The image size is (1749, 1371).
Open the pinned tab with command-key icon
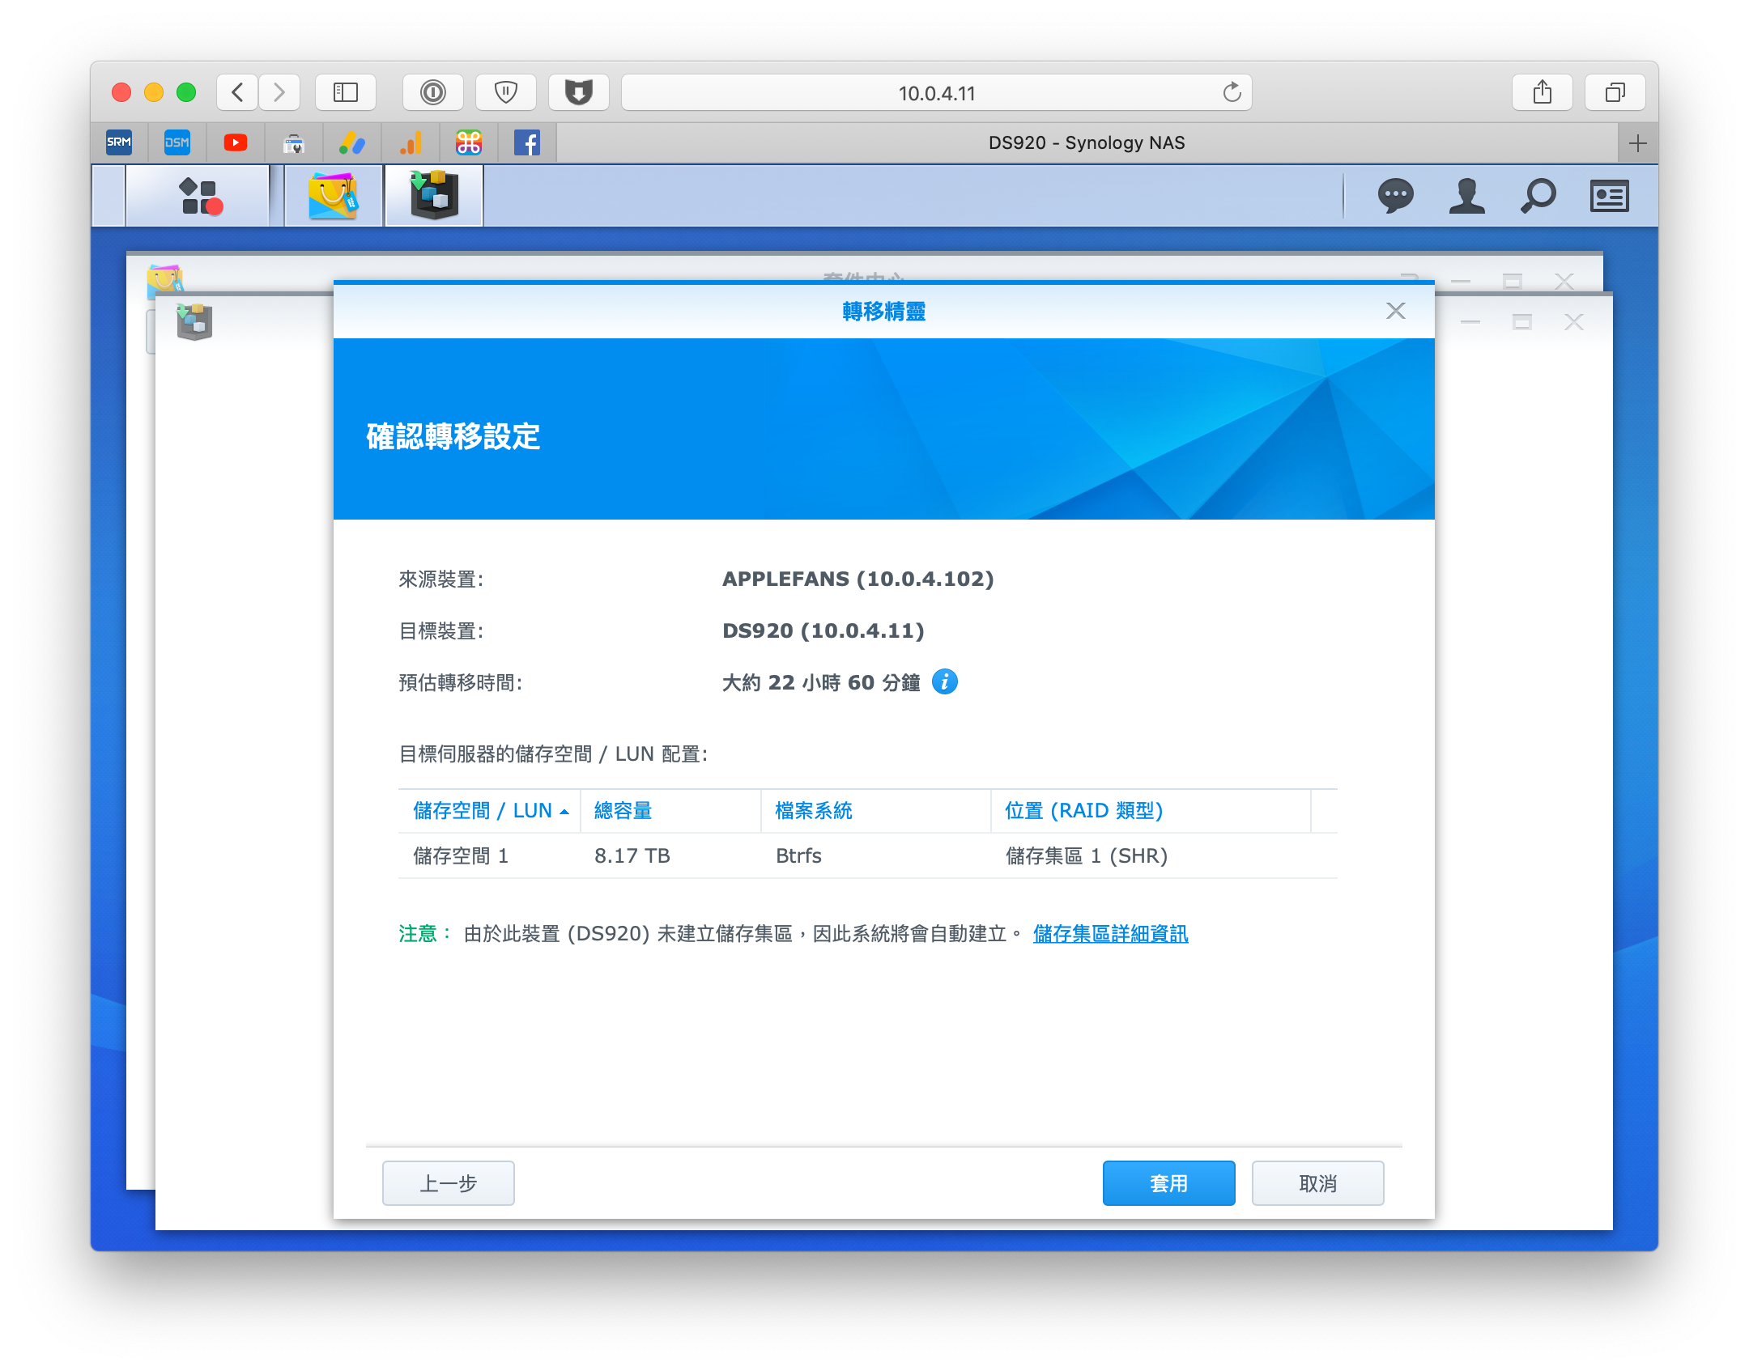click(x=469, y=143)
